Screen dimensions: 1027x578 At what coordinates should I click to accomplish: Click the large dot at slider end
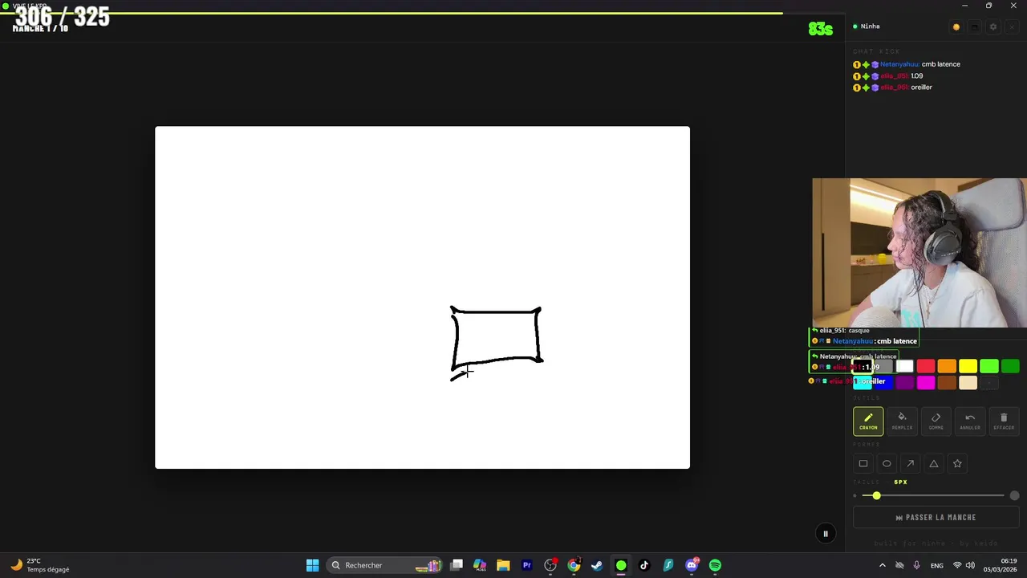(x=1015, y=496)
